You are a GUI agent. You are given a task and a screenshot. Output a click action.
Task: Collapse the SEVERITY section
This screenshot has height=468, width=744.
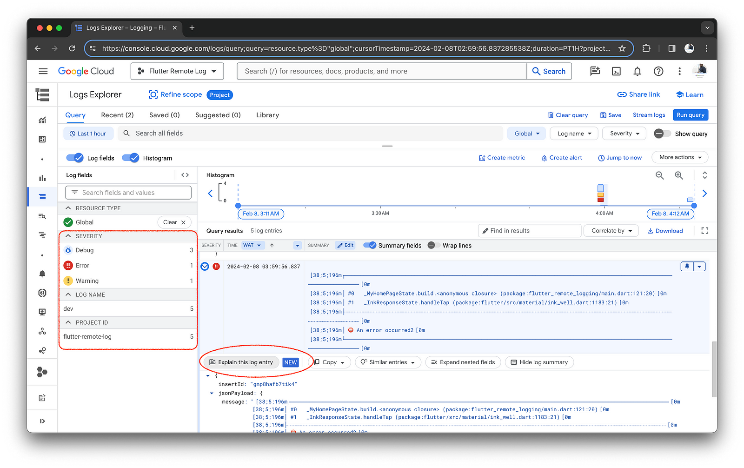coord(68,236)
